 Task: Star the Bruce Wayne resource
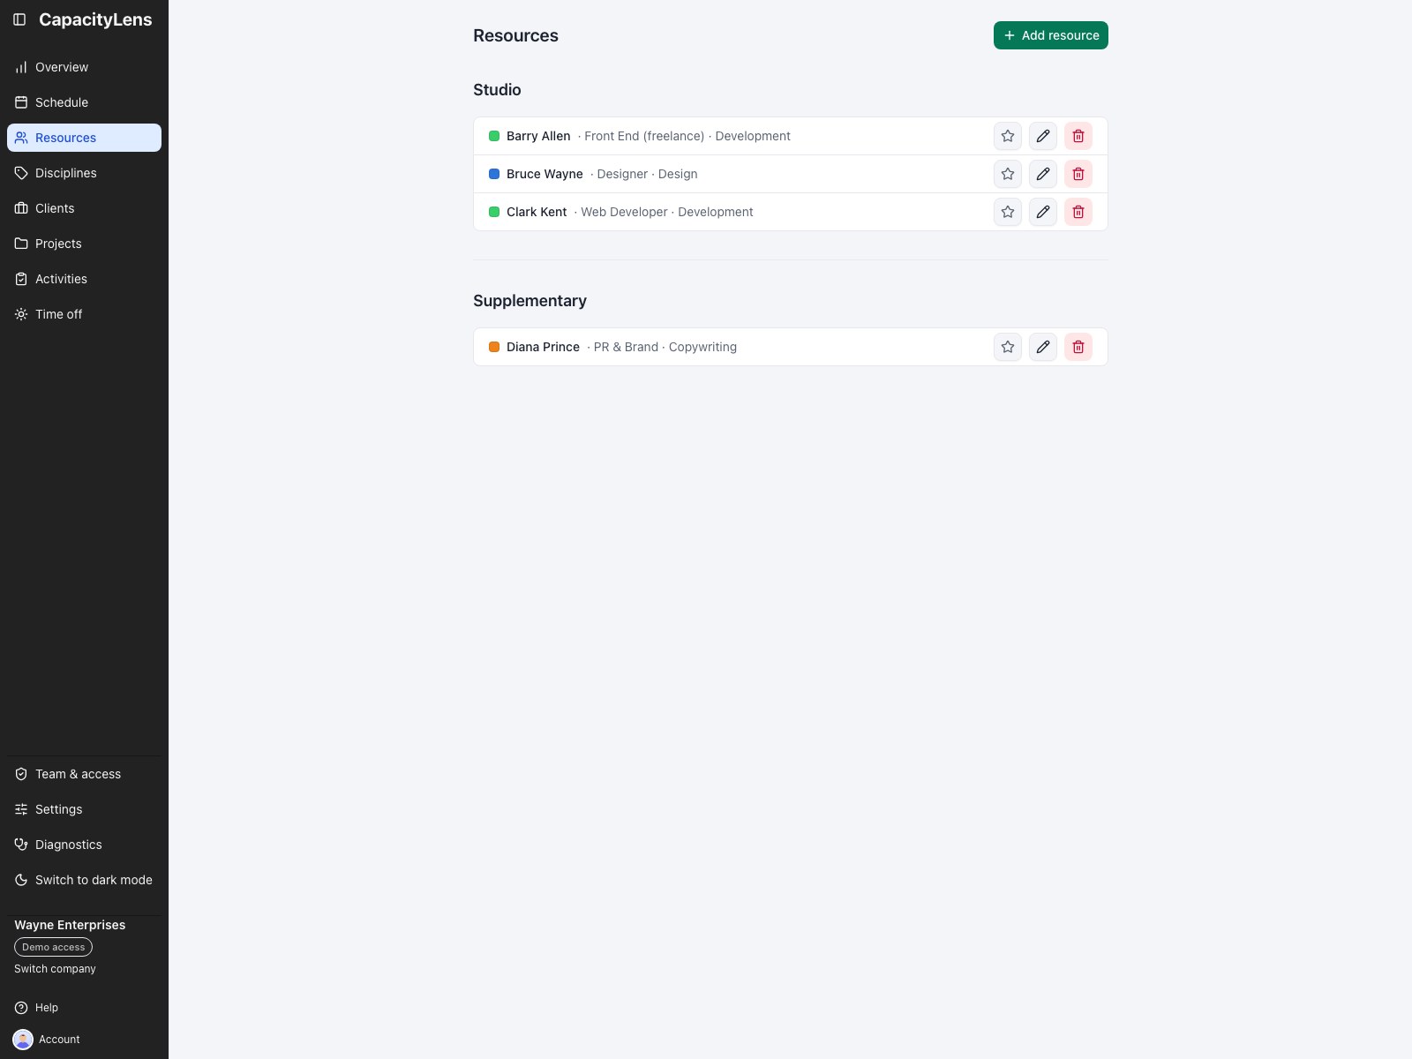pyautogui.click(x=1008, y=174)
